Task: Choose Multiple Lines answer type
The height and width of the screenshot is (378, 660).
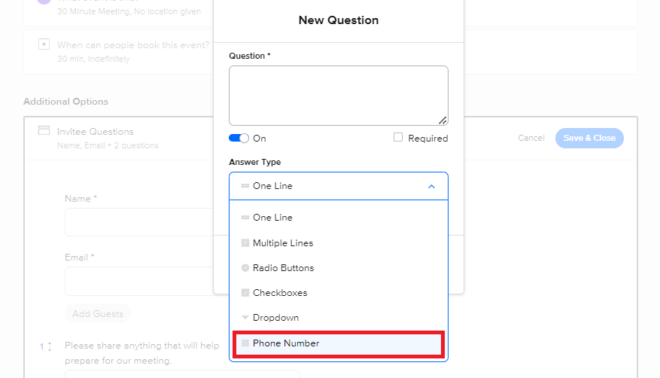Action: pos(339,243)
